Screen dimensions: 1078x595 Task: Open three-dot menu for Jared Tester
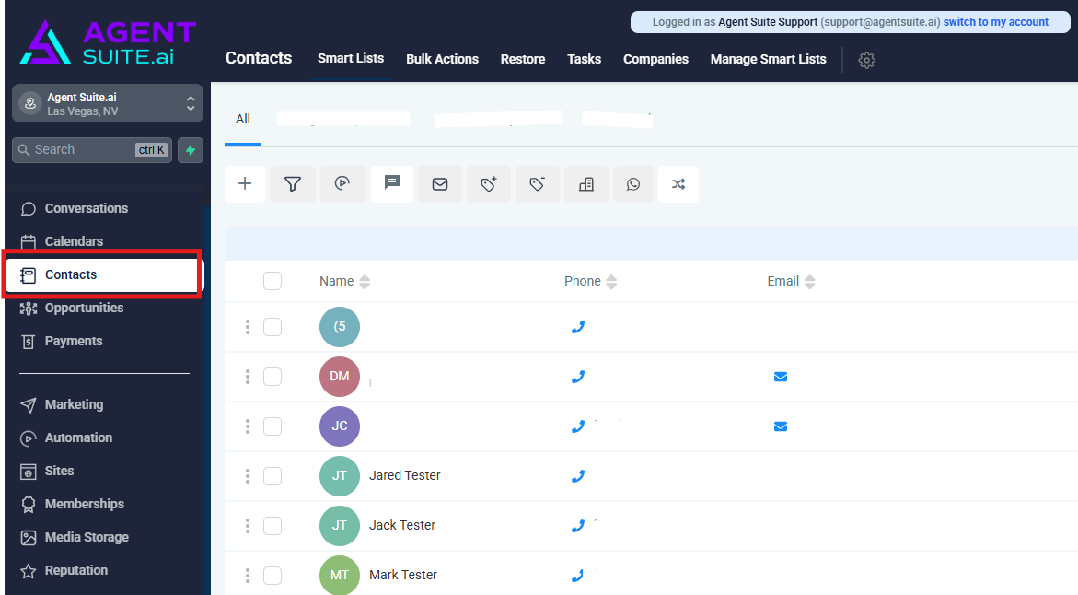tap(248, 476)
